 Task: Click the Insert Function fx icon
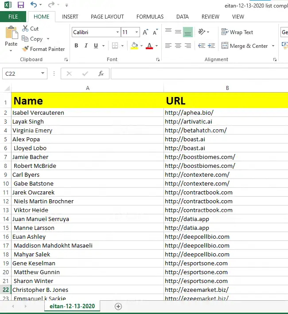[x=101, y=74]
